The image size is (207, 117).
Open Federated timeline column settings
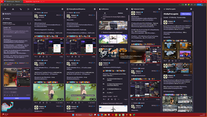pyautogui.click(x=159, y=9)
